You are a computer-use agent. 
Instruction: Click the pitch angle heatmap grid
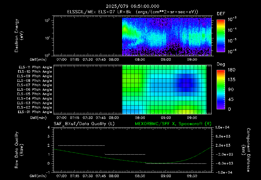pos(164,89)
